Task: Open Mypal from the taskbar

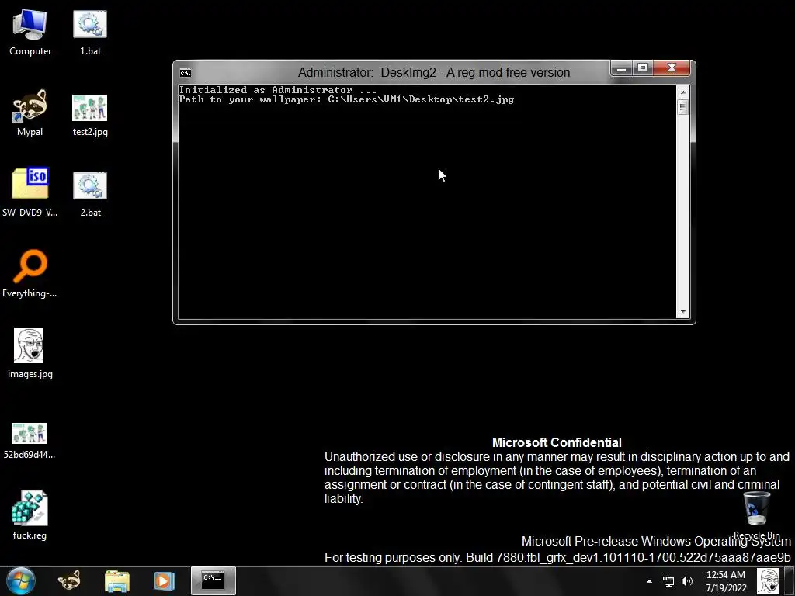Action: (x=69, y=580)
